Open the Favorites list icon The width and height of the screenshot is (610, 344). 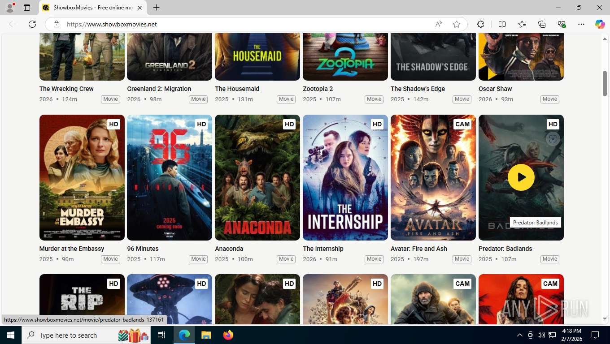pos(522,24)
